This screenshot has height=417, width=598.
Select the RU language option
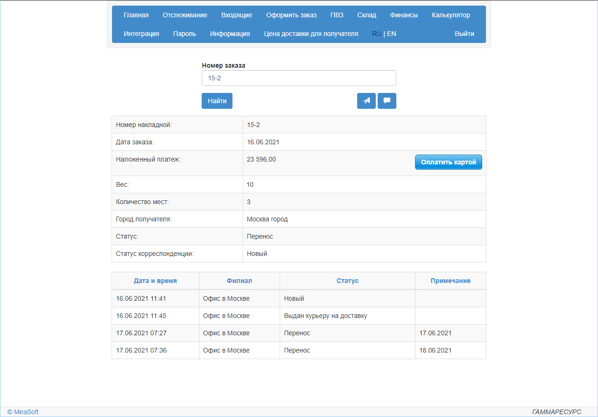377,33
